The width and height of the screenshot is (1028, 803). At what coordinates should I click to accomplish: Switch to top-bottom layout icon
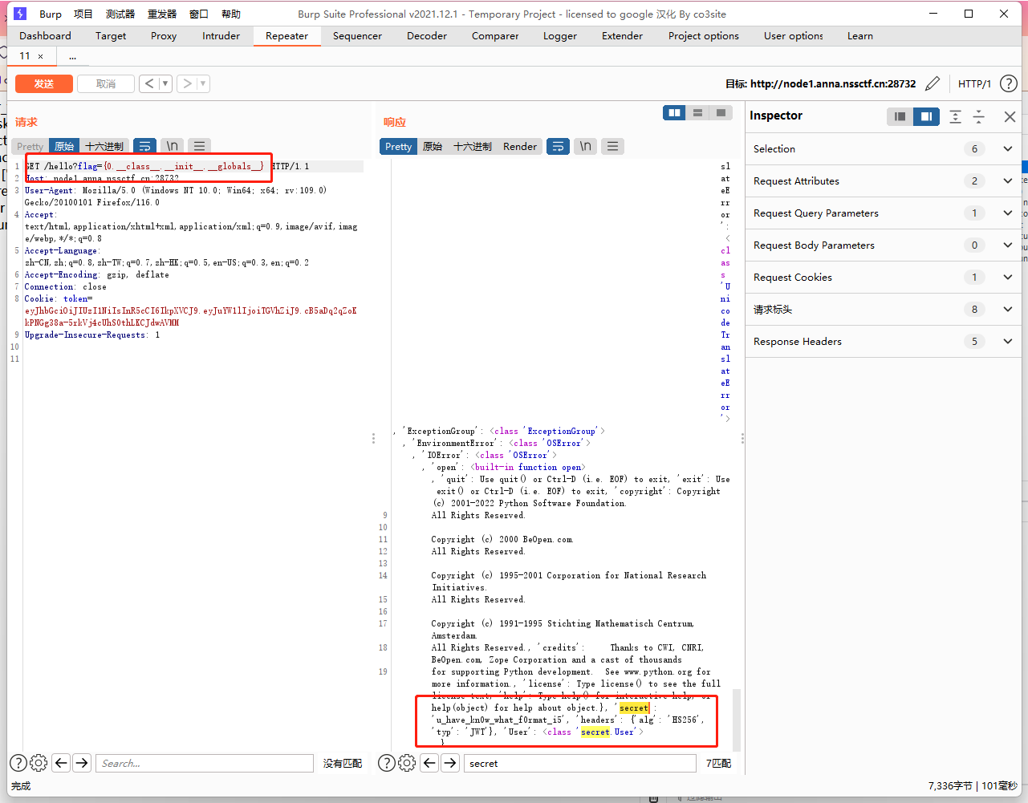pyautogui.click(x=697, y=113)
